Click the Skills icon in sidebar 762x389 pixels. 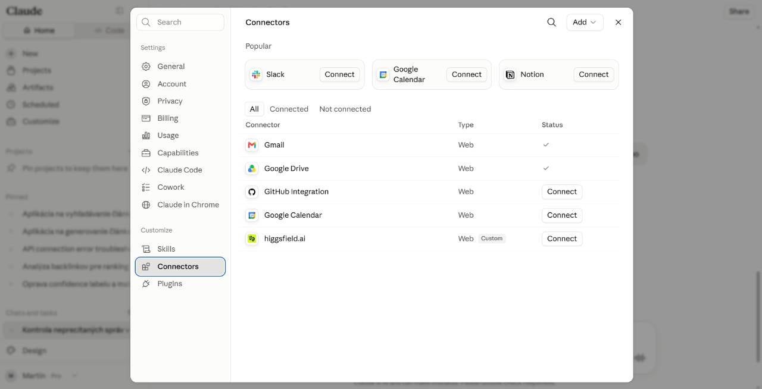[146, 249]
